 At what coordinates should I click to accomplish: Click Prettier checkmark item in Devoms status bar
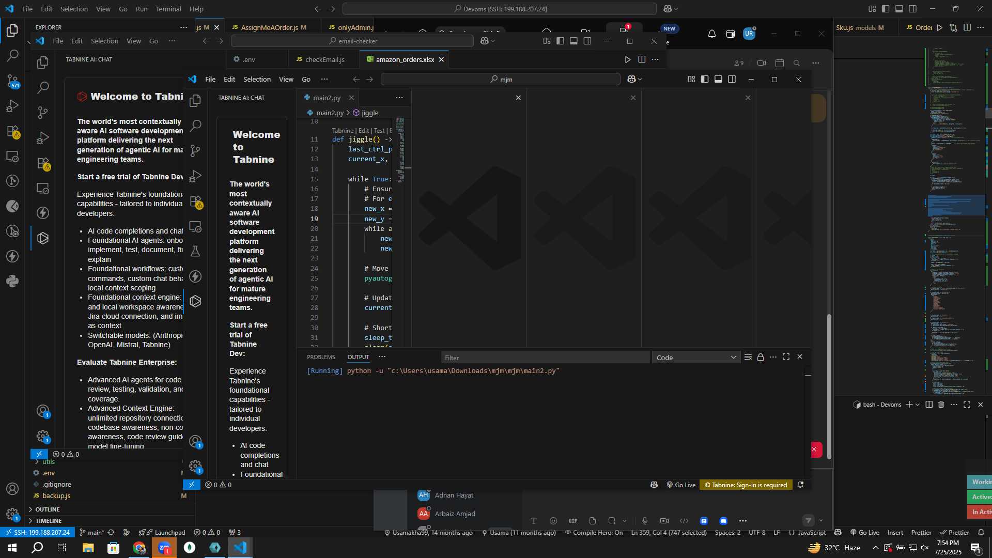tap(954, 533)
